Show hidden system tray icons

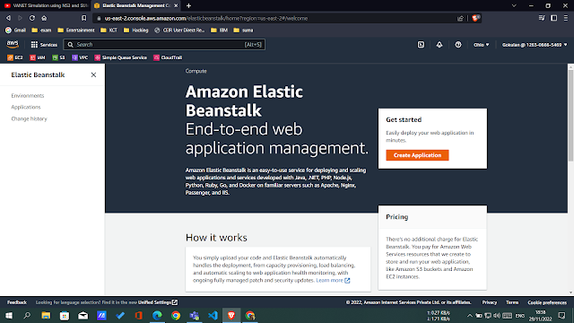[470, 316]
